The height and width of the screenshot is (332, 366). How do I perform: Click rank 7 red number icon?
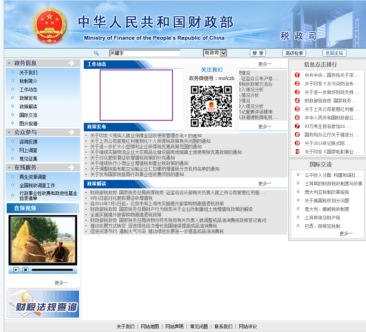coord(297,126)
